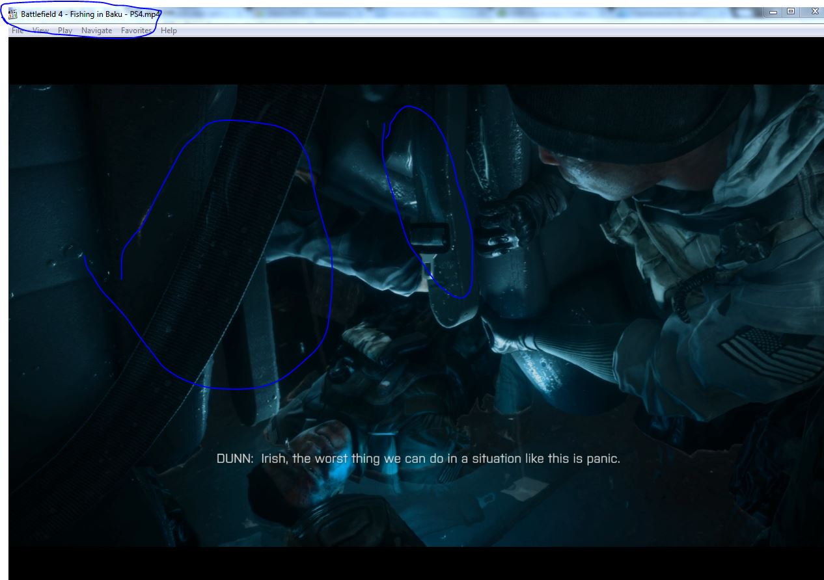Click the window title 'Battlefield 4 - Fishing in Baku - PS4.mp4'
Image resolution: width=824 pixels, height=580 pixels.
(x=91, y=14)
